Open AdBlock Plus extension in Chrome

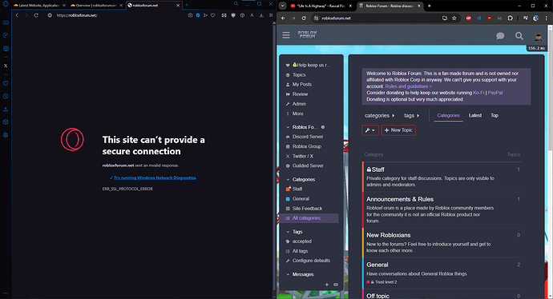(468, 18)
